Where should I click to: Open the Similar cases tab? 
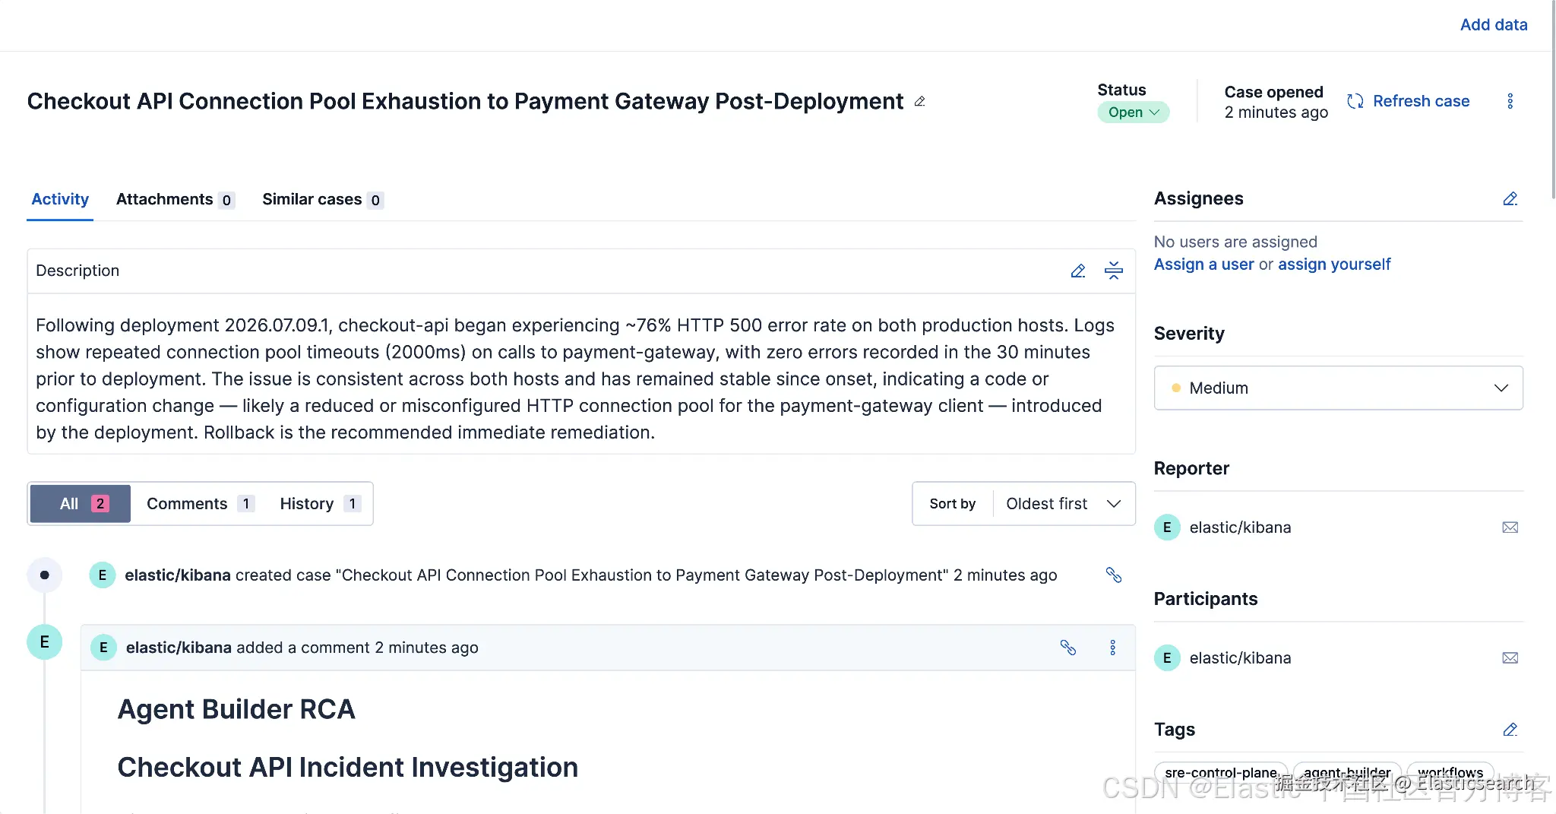pyautogui.click(x=323, y=199)
